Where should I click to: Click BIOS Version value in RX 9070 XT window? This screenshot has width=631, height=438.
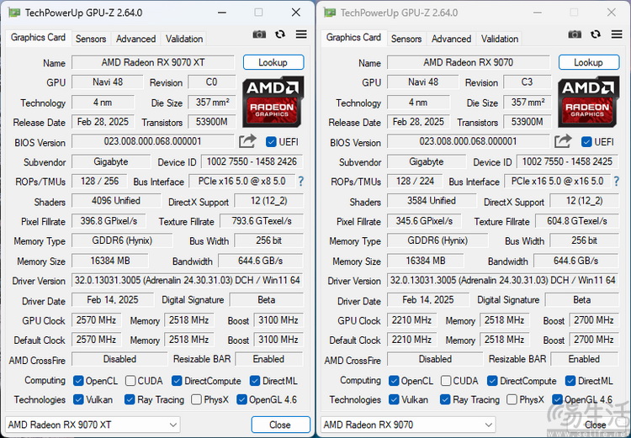click(153, 141)
